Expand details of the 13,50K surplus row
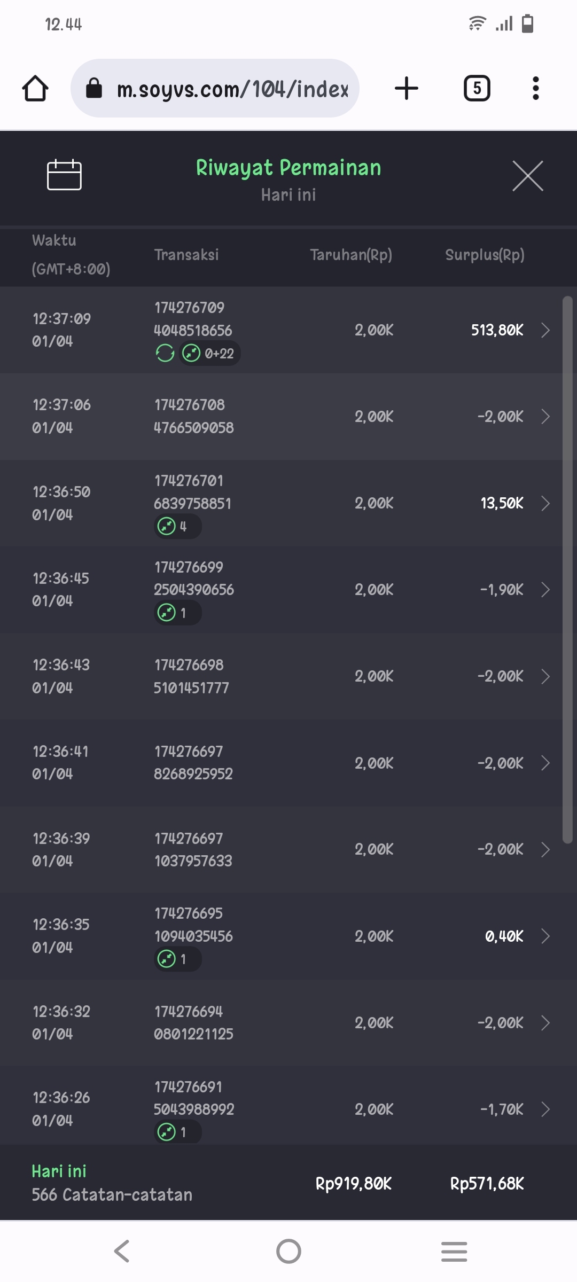The height and width of the screenshot is (1282, 577). tap(545, 503)
